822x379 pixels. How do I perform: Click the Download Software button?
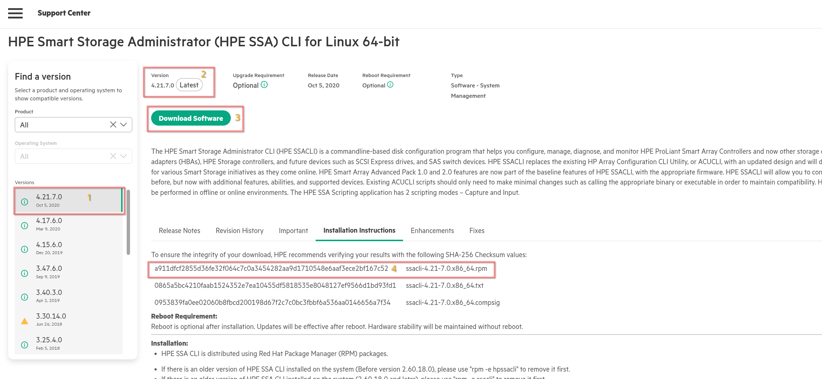pyautogui.click(x=191, y=119)
